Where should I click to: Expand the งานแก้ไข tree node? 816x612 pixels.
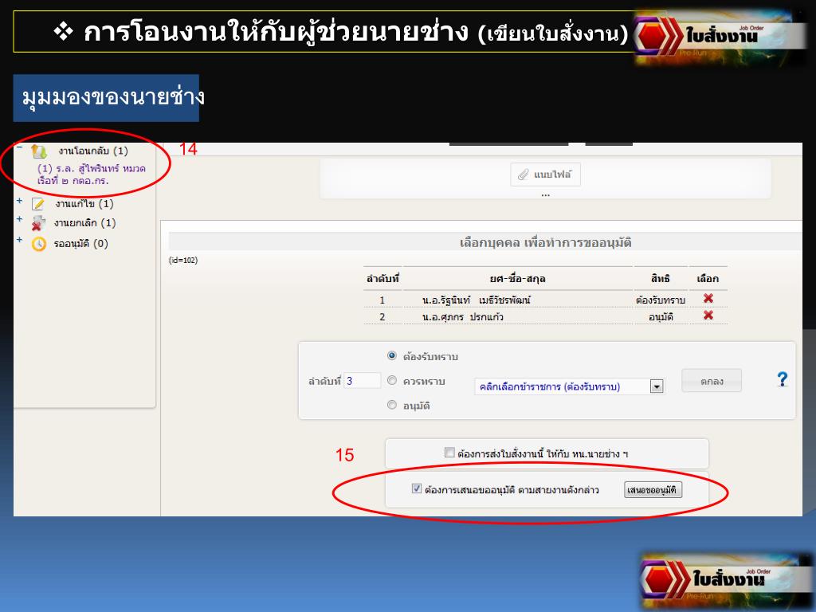tap(19, 200)
